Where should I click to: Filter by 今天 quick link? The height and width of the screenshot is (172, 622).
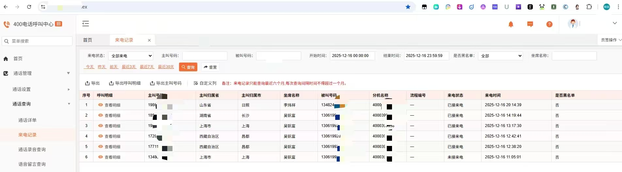(89, 67)
